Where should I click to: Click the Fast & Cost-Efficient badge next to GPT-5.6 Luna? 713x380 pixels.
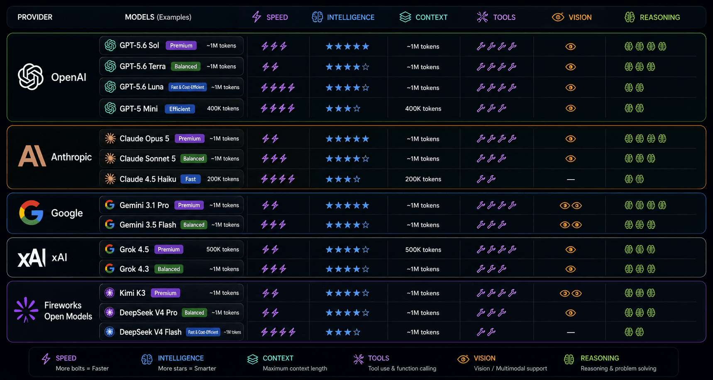click(188, 87)
